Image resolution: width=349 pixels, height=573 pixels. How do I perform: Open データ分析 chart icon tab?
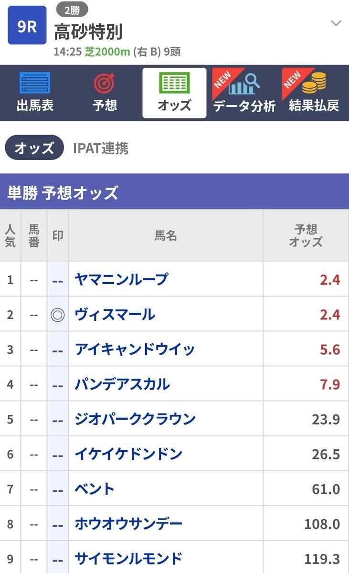[244, 93]
